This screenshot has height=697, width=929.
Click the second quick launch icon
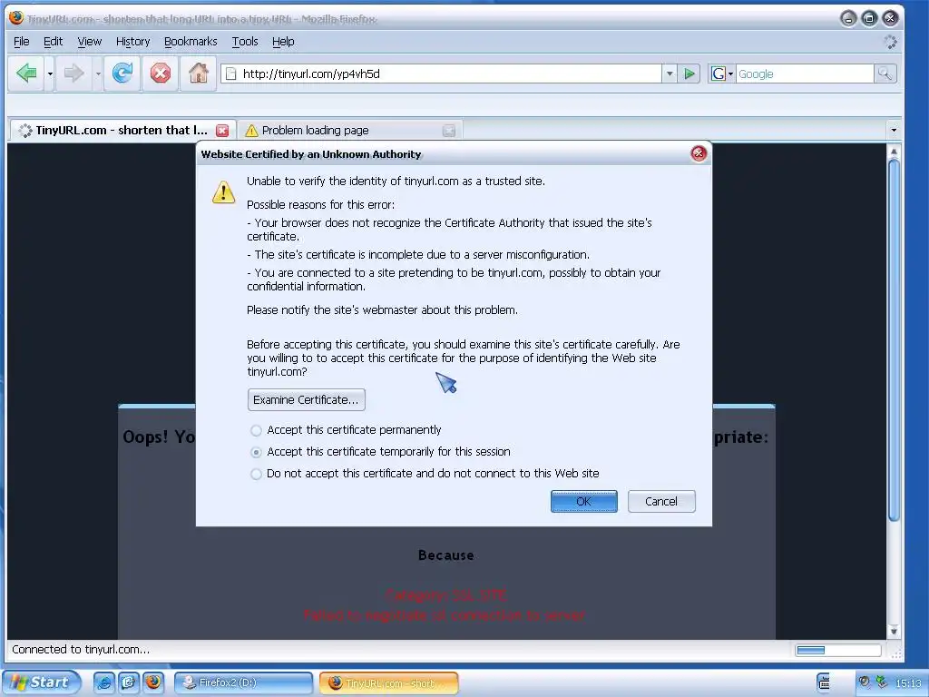(x=128, y=682)
